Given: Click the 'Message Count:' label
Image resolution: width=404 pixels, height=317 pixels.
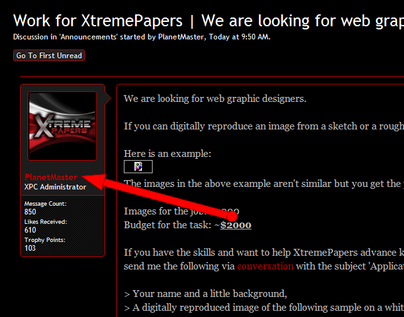Looking at the screenshot, I should pos(46,204).
